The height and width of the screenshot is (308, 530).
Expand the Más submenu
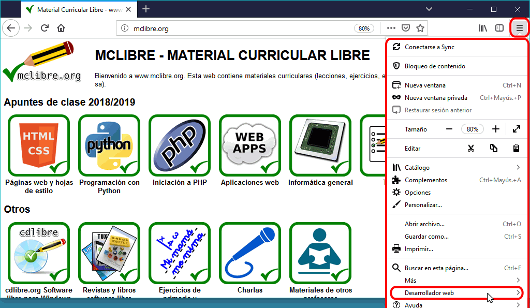click(x=457, y=280)
